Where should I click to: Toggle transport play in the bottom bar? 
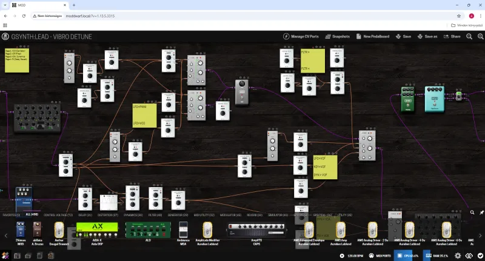click(x=342, y=256)
